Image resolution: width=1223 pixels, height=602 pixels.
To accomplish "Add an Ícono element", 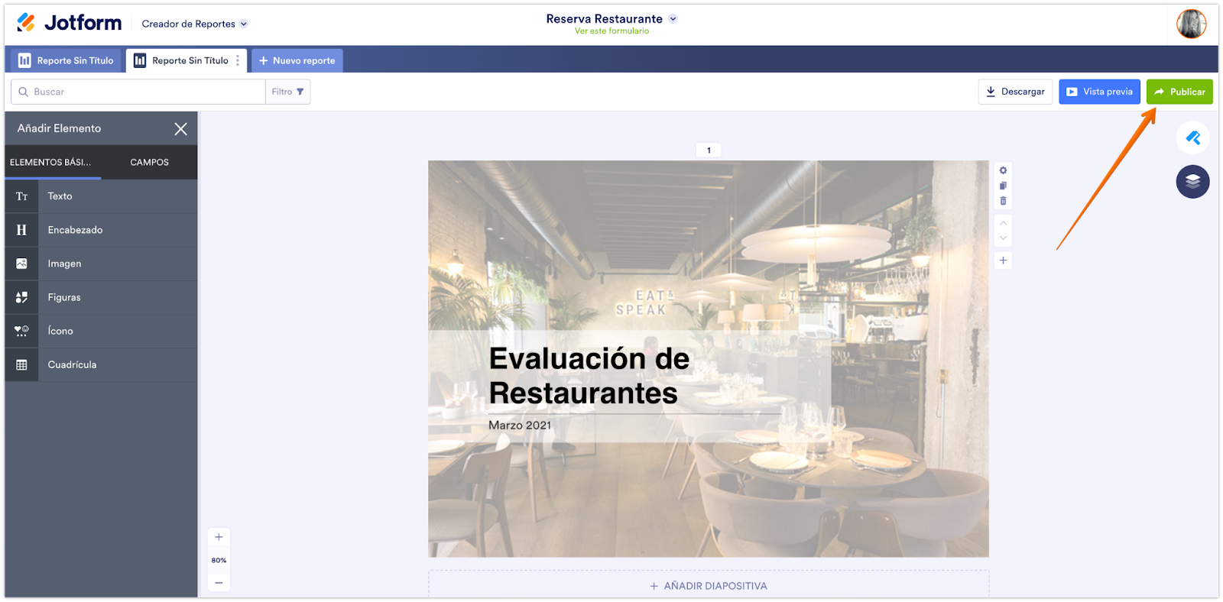I will (x=101, y=331).
